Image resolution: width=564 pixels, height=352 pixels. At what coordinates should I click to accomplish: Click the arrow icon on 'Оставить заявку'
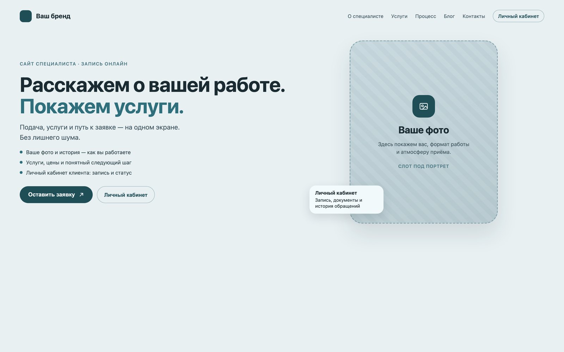click(x=81, y=195)
